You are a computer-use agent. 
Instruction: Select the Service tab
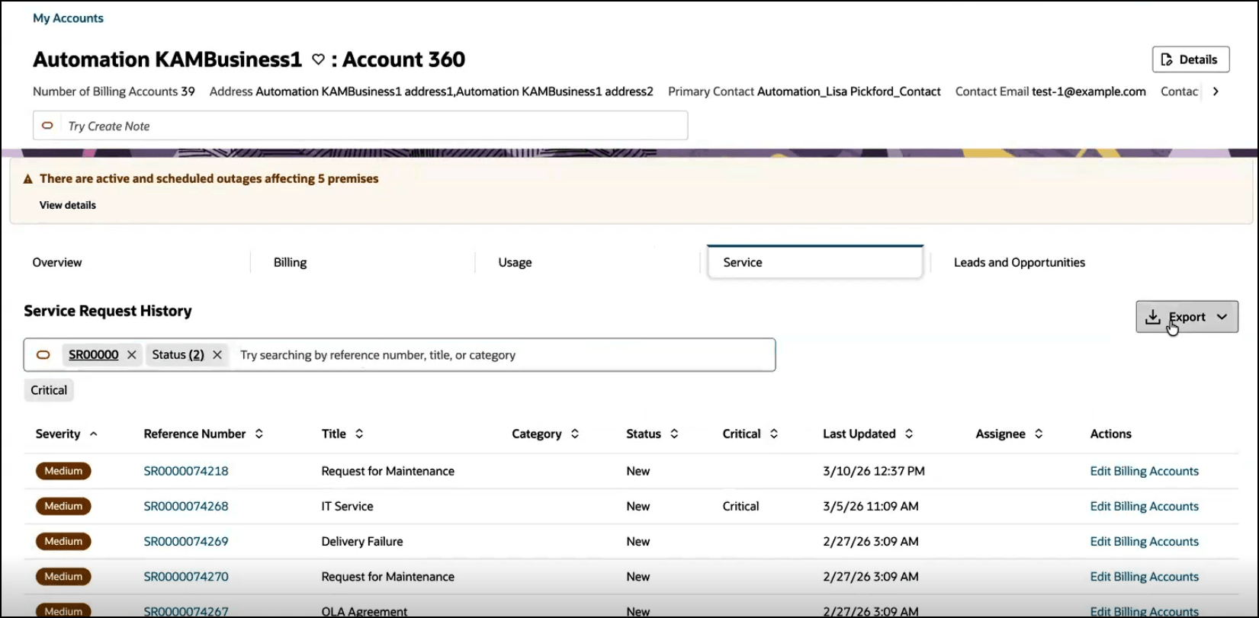click(x=815, y=262)
